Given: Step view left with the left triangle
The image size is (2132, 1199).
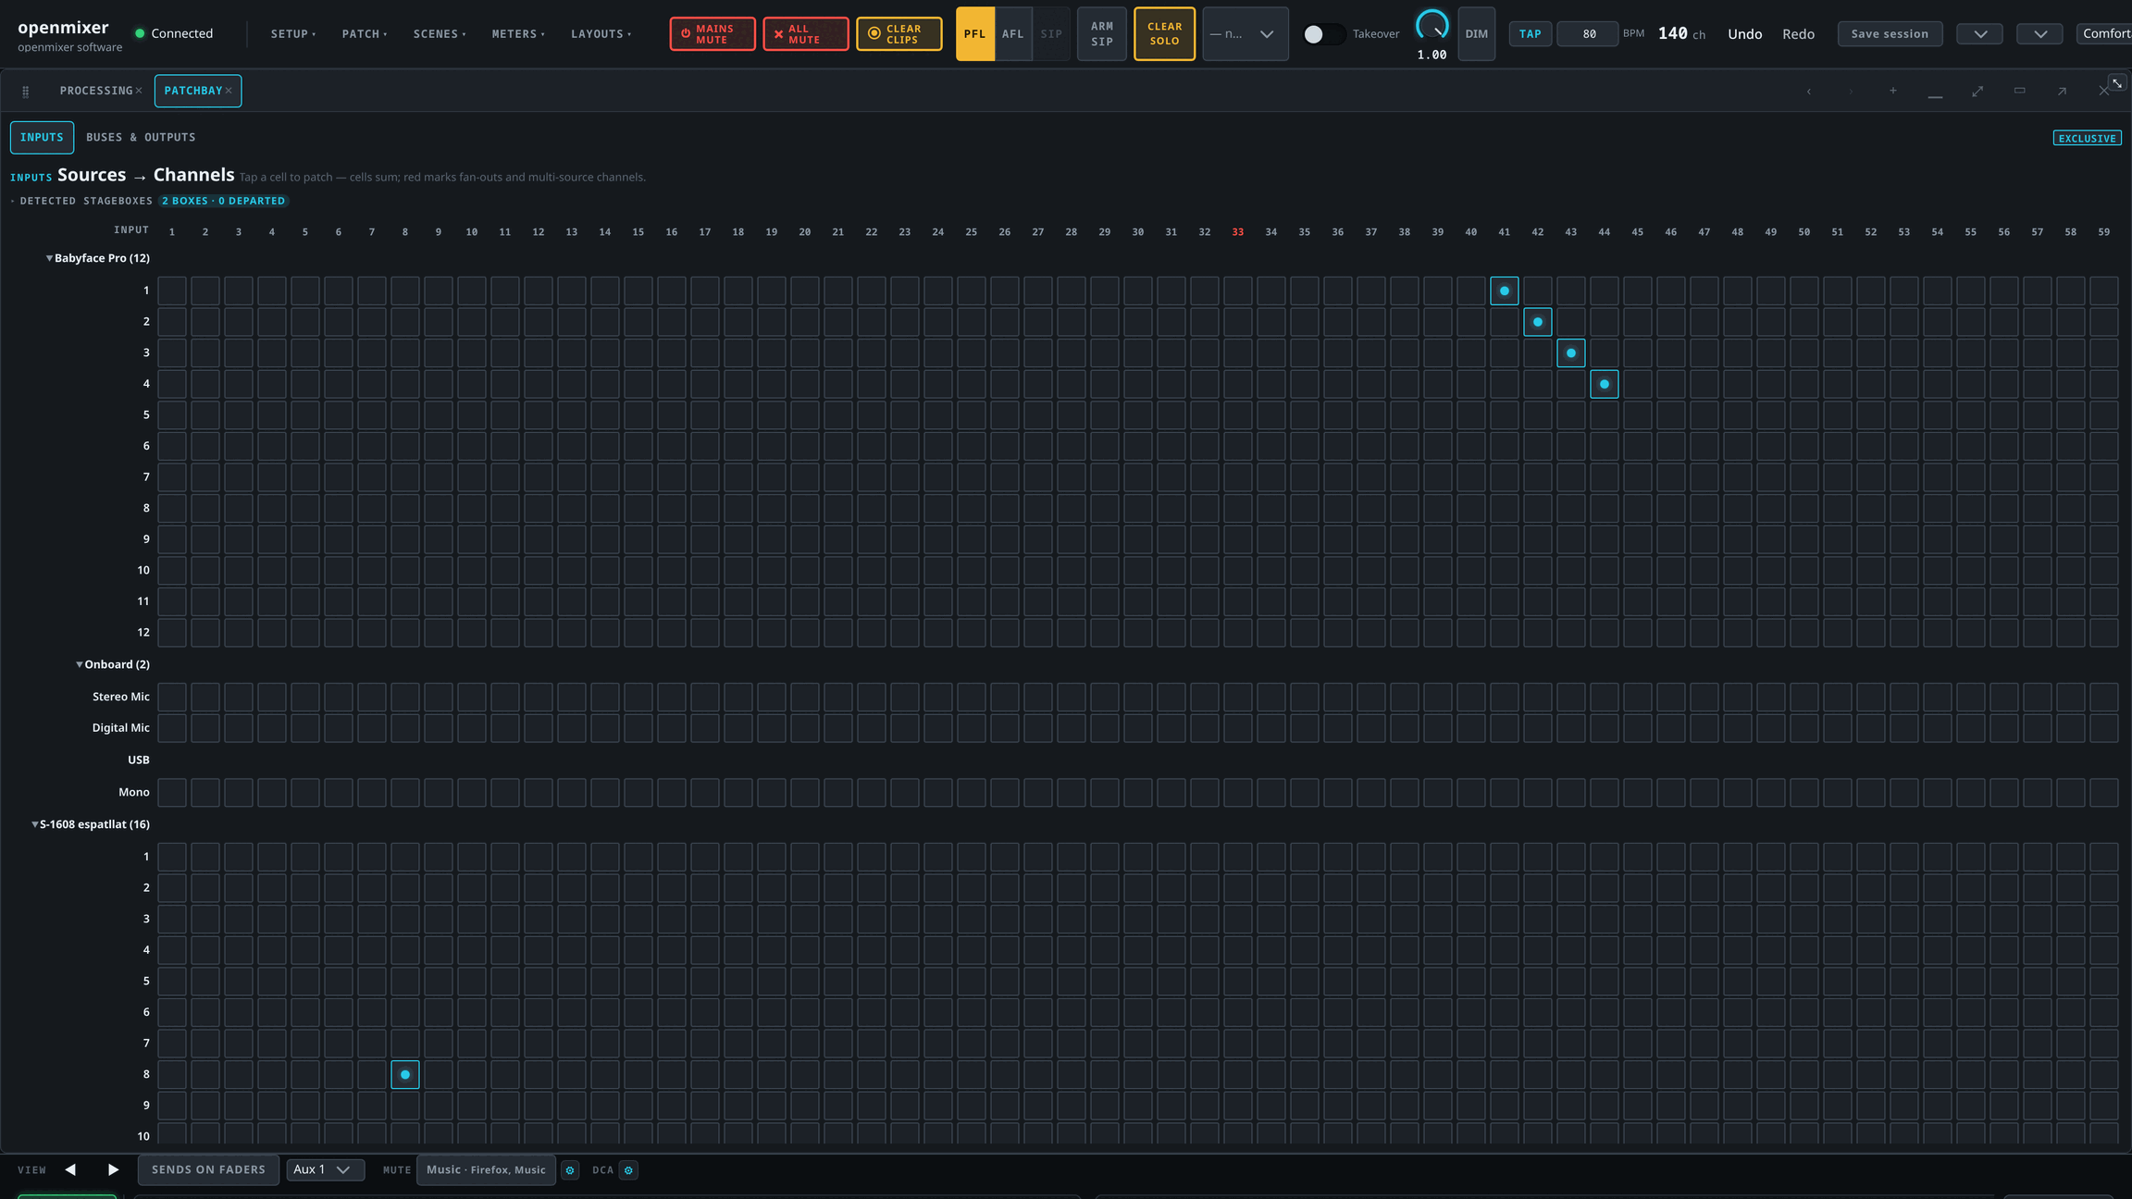Looking at the screenshot, I should [70, 1169].
